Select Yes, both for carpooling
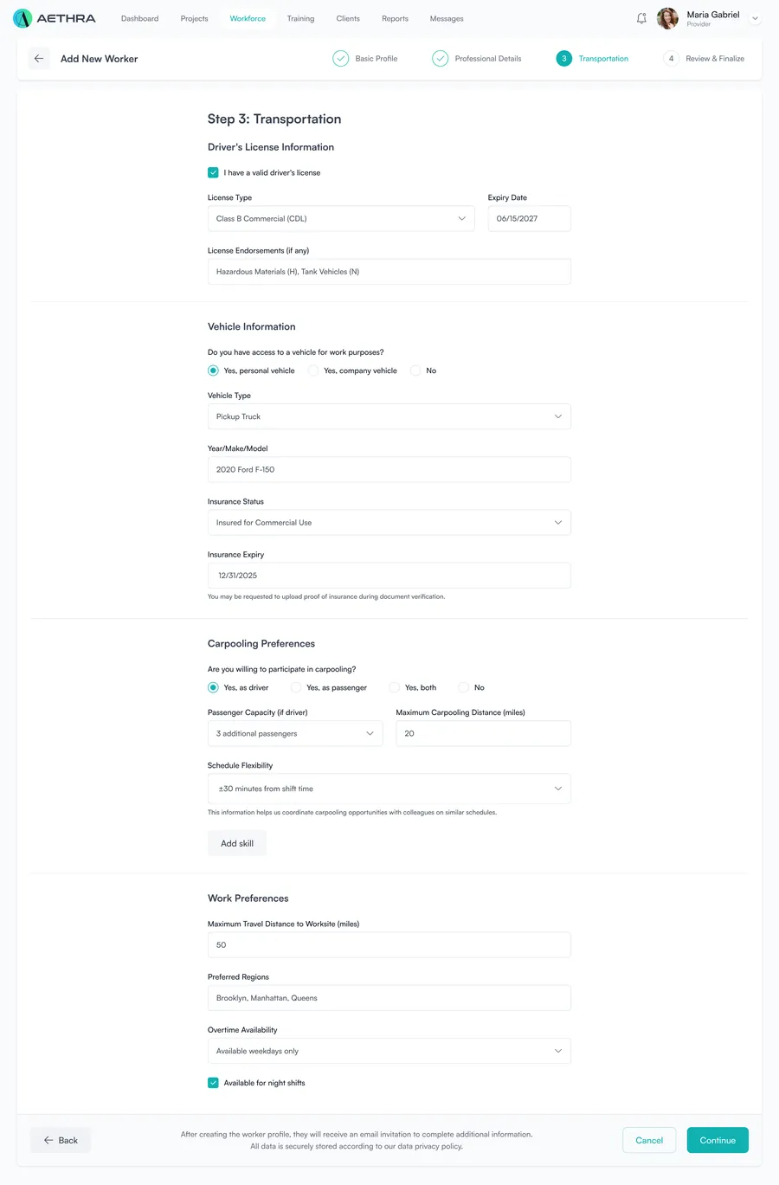 [x=395, y=687]
